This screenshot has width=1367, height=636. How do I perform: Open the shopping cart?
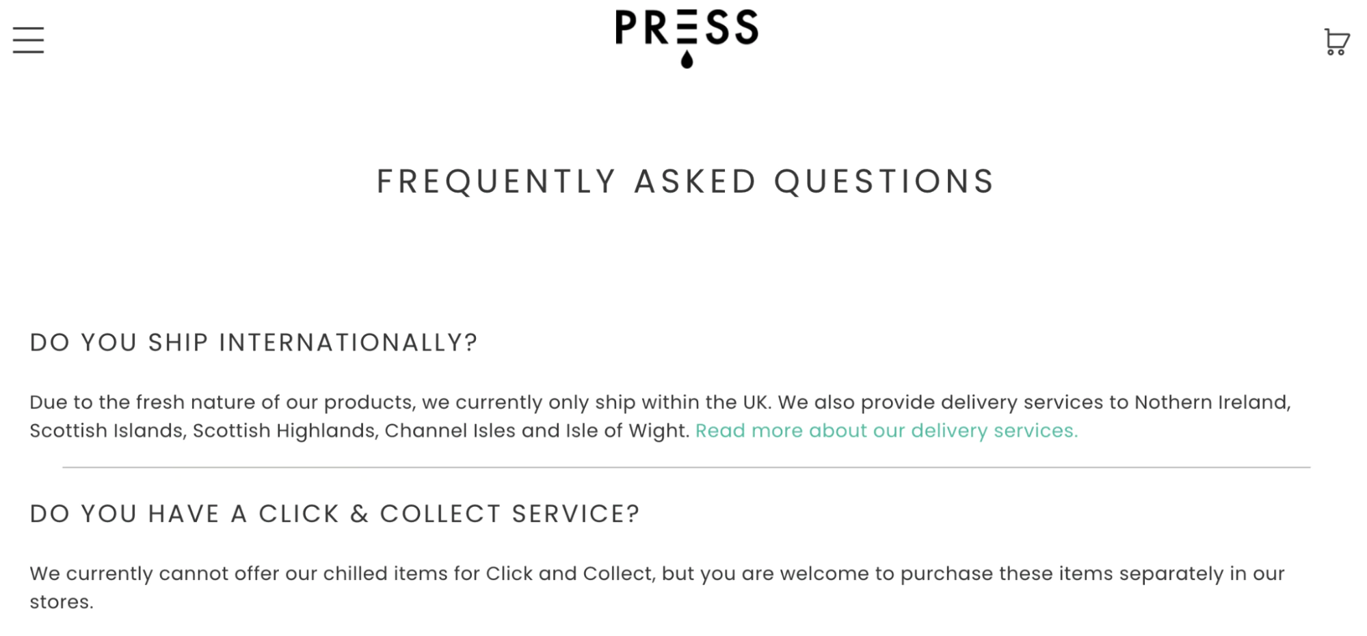tap(1336, 42)
